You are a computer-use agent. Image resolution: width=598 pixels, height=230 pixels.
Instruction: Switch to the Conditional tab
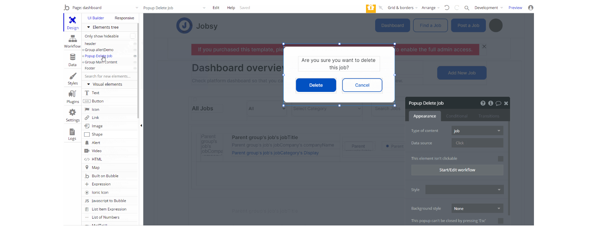pos(457,116)
